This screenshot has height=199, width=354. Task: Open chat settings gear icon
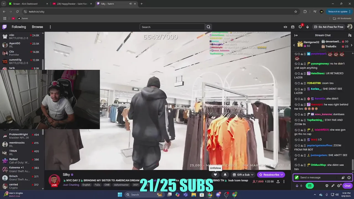[x=339, y=186]
